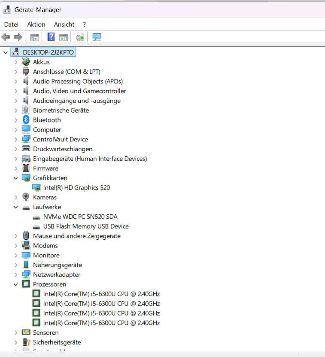This screenshot has height=357, width=325.
Task: Click the Firmware chip icon
Action: (26, 168)
